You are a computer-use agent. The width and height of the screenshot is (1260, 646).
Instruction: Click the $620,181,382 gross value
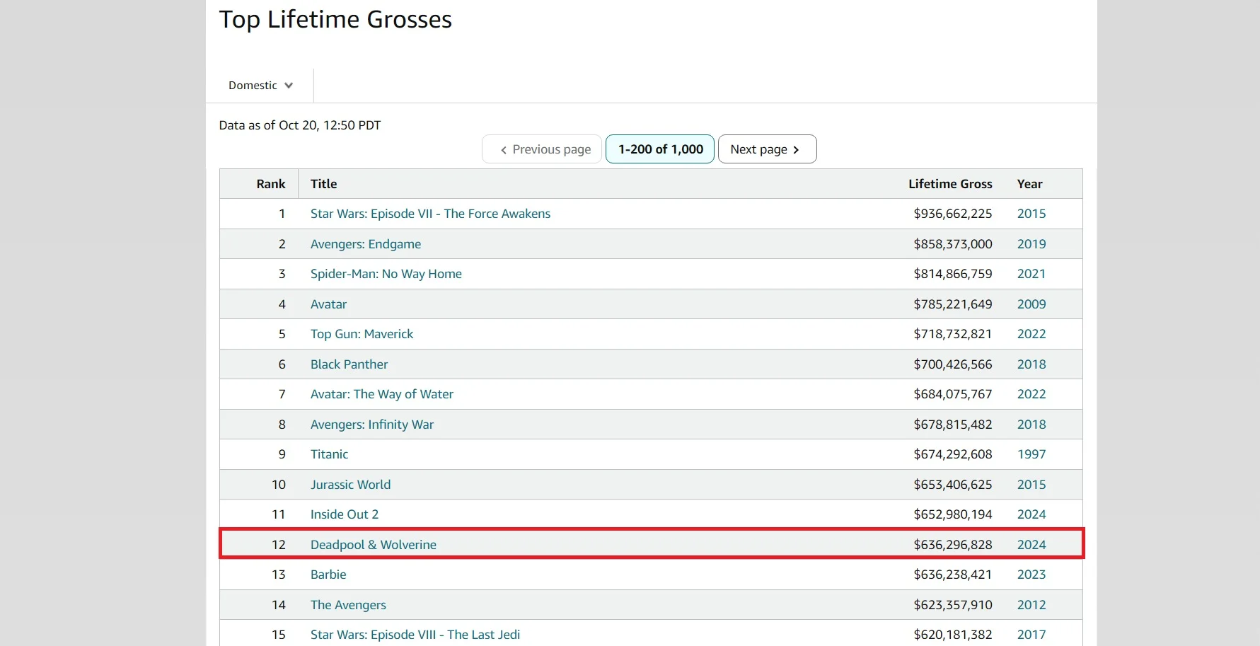(953, 635)
